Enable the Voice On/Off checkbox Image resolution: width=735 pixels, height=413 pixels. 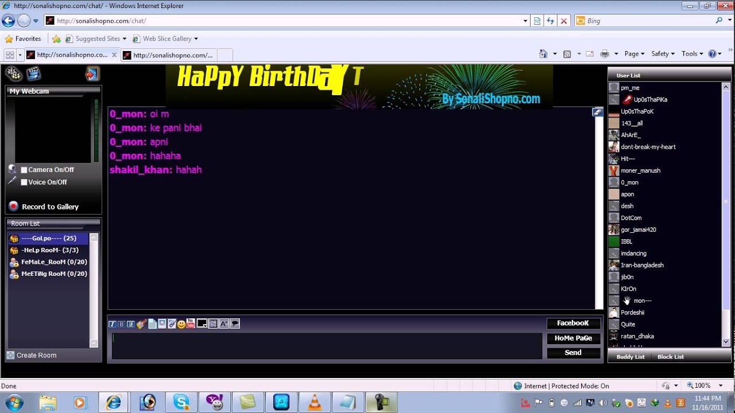pos(24,182)
